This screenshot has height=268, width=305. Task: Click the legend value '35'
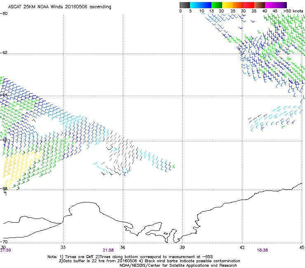pos(254,11)
